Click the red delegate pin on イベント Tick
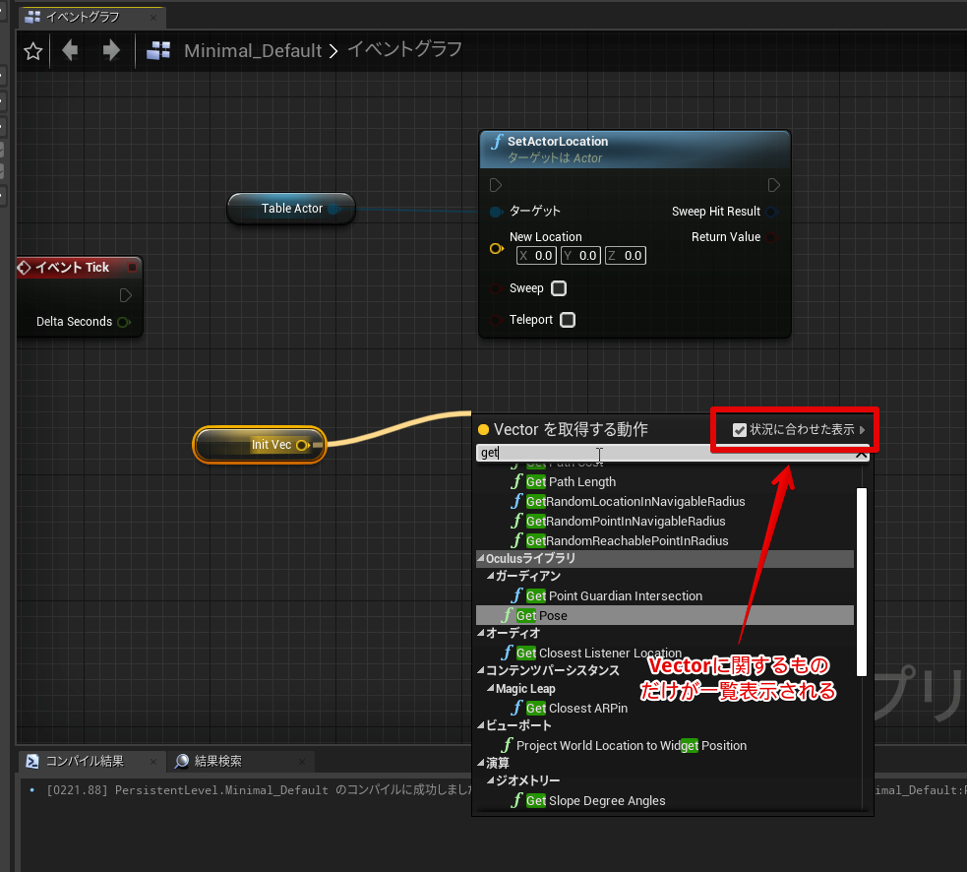Viewport: 967px width, 872px height. [x=132, y=268]
